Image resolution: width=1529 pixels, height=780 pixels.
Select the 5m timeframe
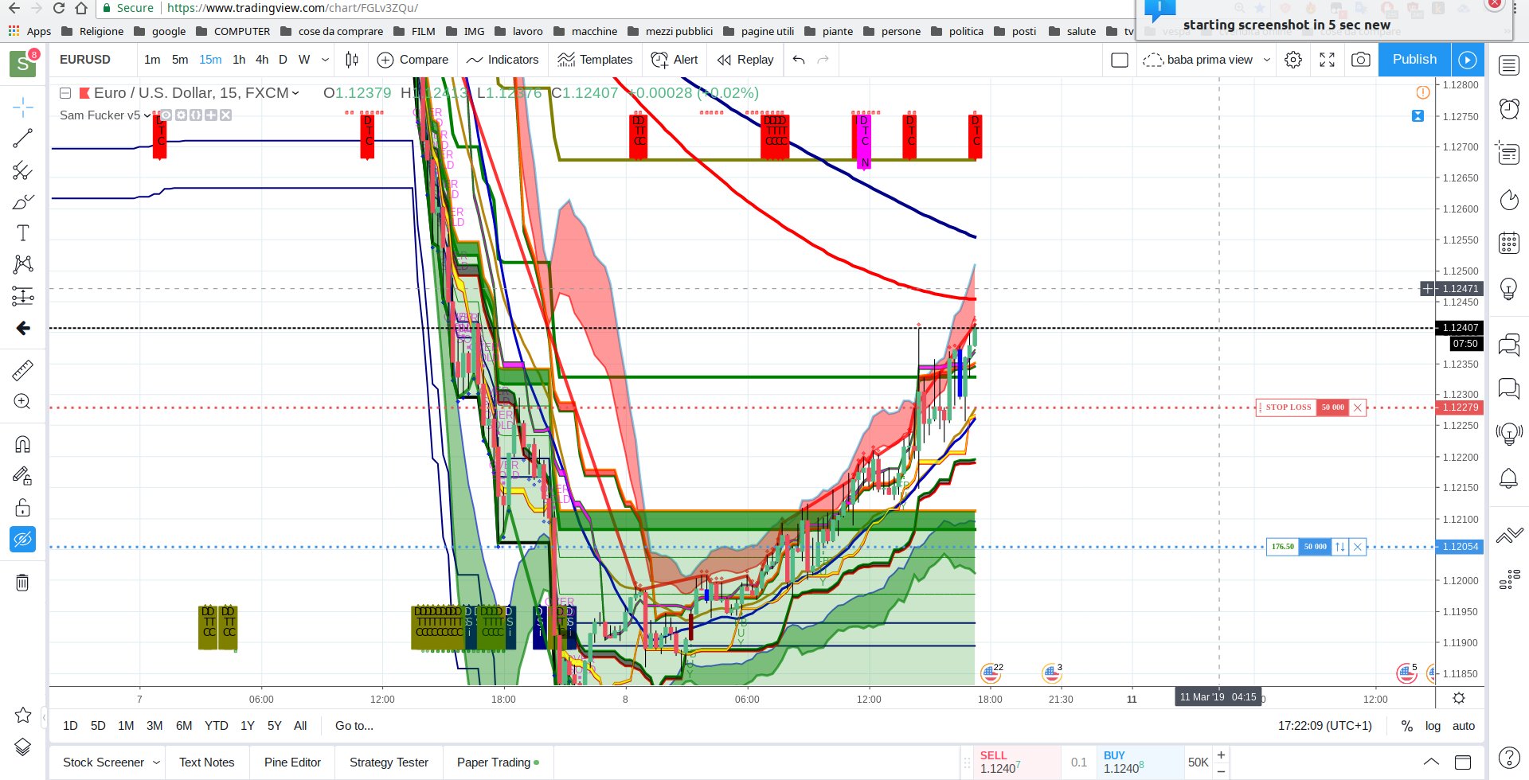(180, 60)
